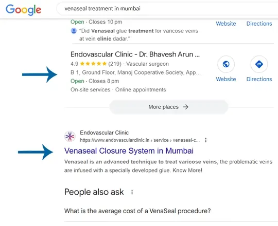Open the More places button

[x=169, y=107]
